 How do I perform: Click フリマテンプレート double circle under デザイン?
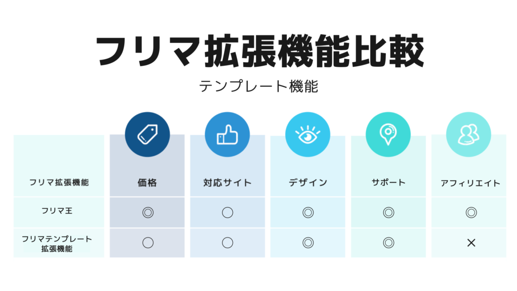pyautogui.click(x=307, y=243)
